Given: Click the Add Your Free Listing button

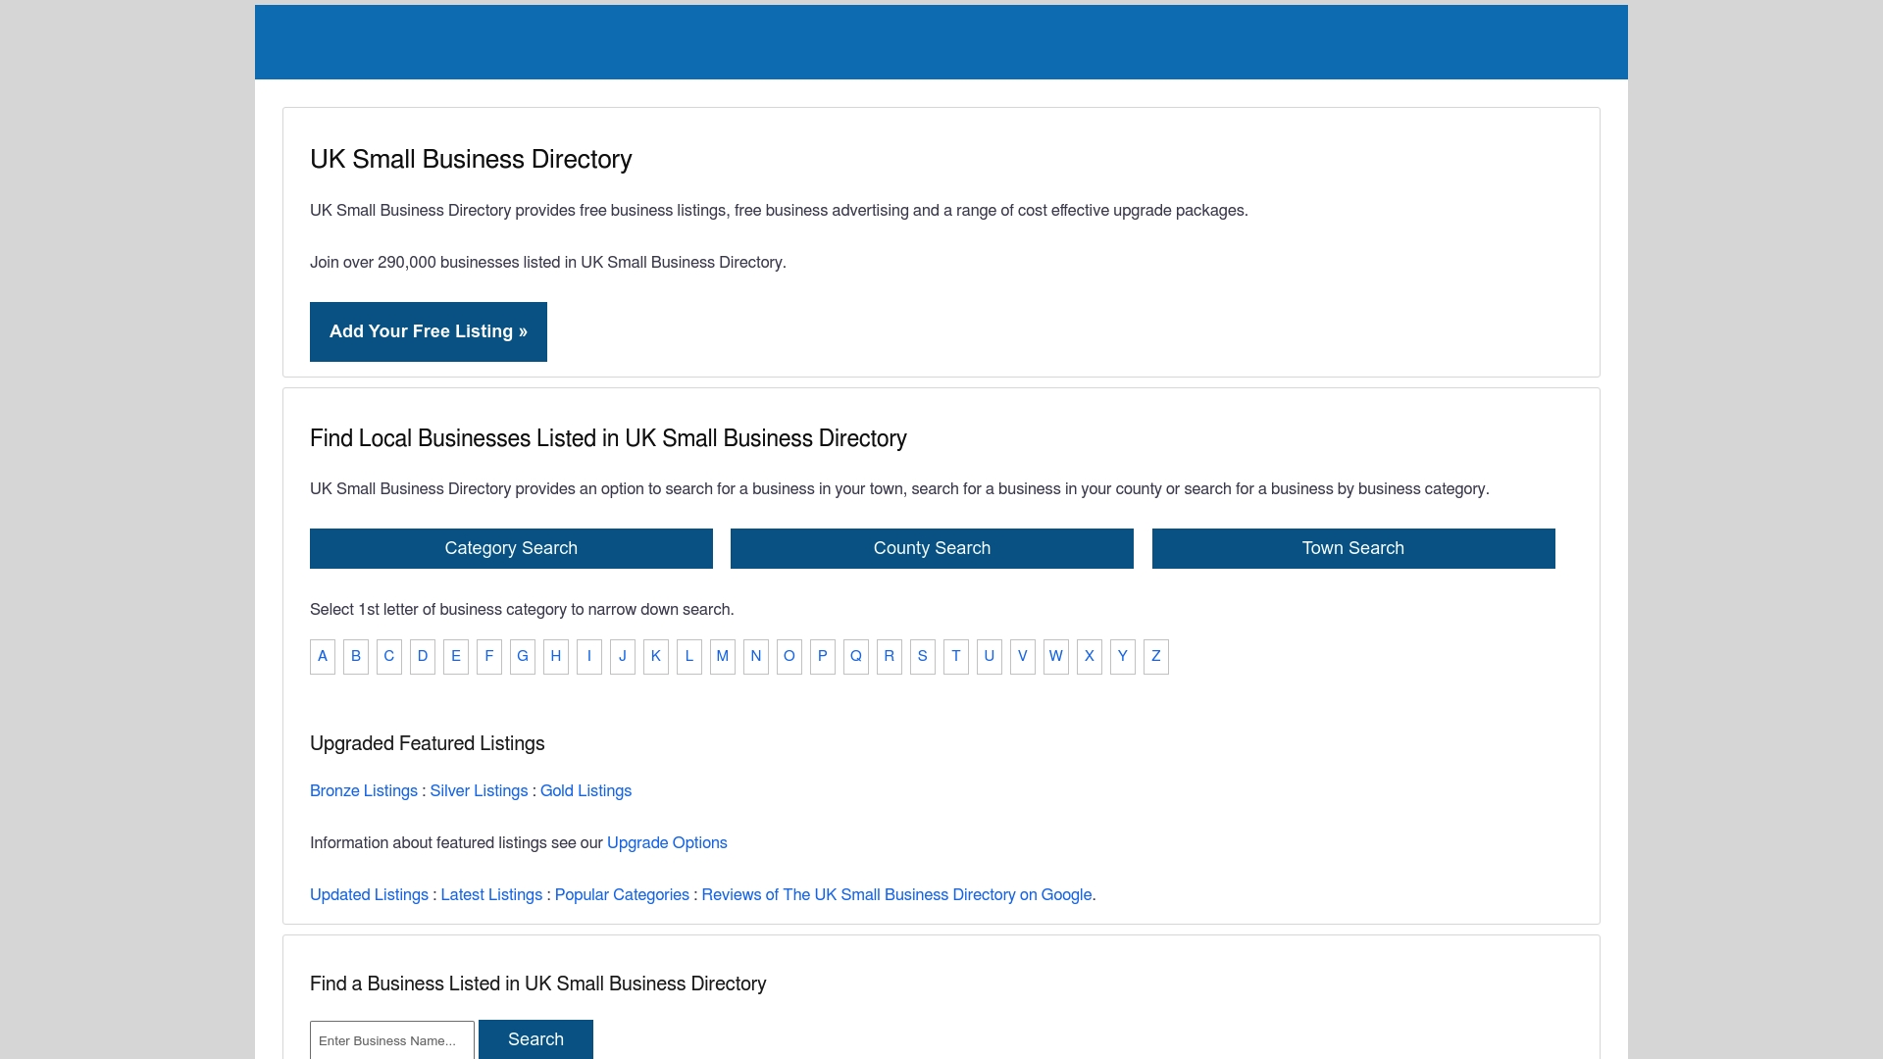Looking at the screenshot, I should click(429, 331).
